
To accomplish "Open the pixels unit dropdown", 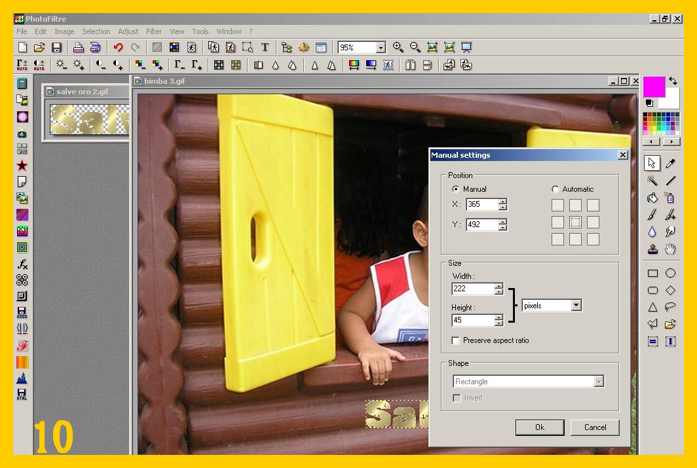I will click(575, 306).
